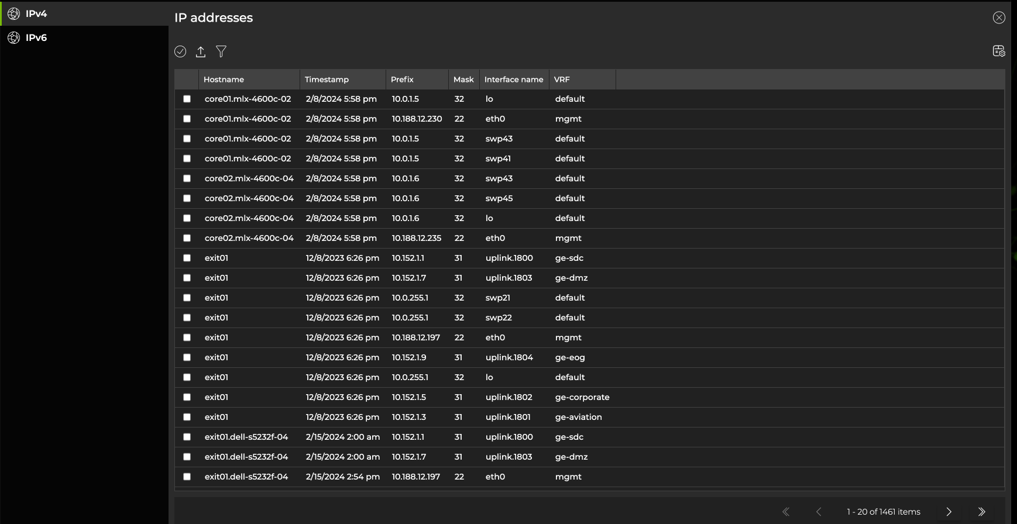Close the IP addresses panel

point(999,18)
